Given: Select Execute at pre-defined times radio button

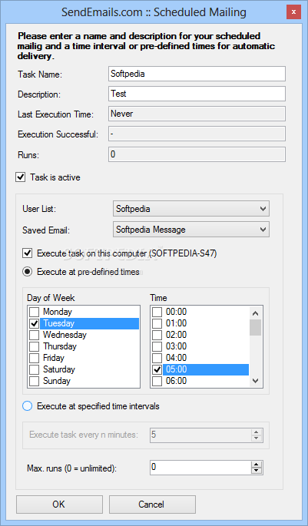Looking at the screenshot, I should (27, 272).
